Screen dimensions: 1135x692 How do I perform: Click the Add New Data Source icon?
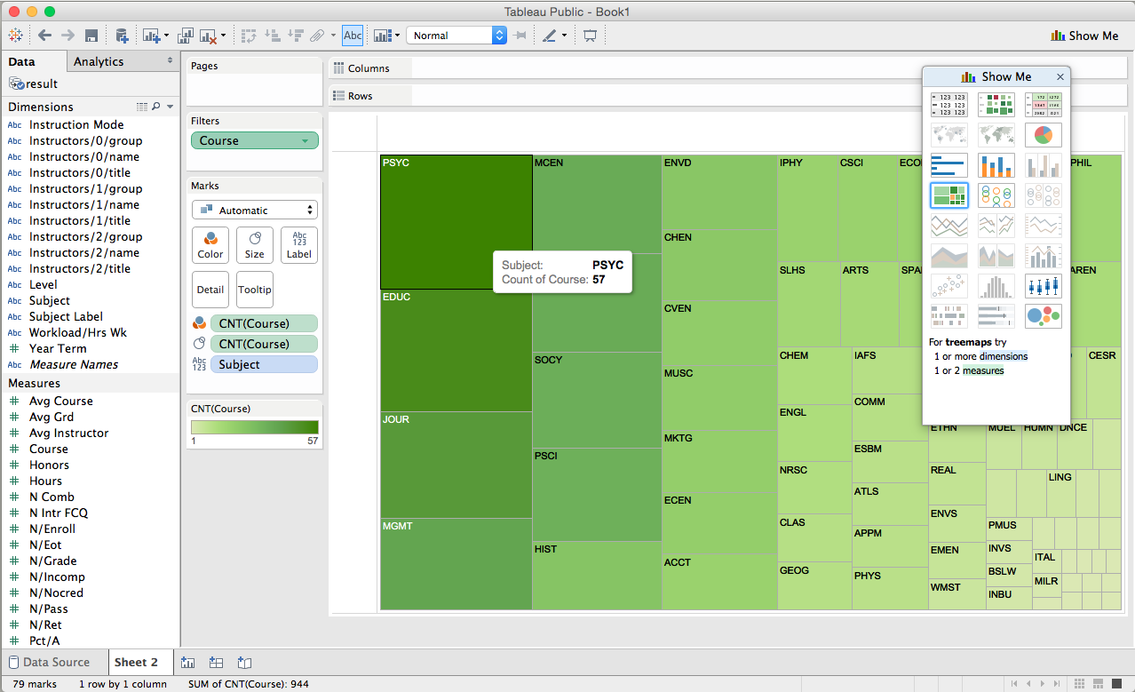(x=122, y=36)
